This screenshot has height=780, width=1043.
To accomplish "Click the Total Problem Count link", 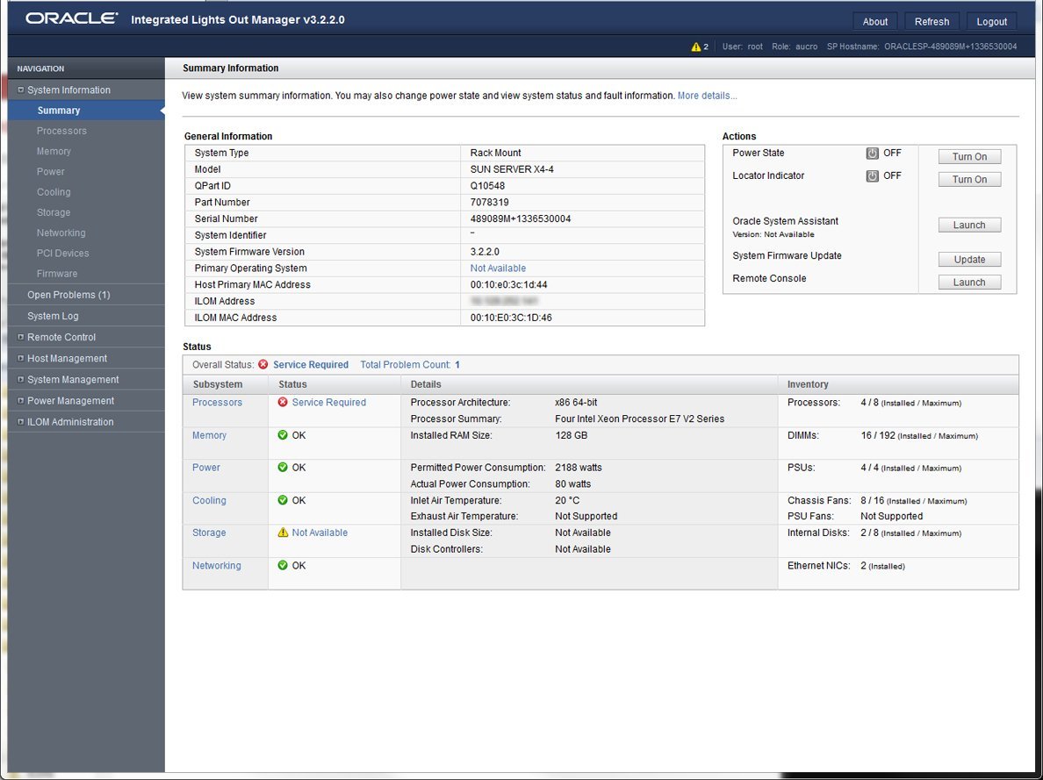I will 410,364.
